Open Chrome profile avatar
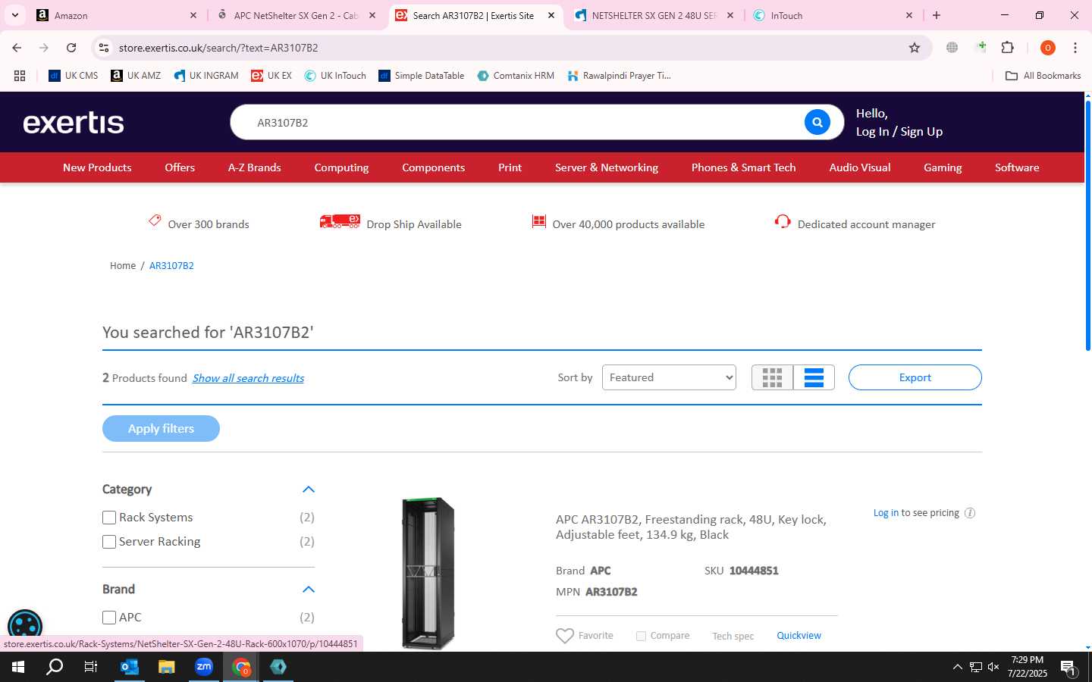The width and height of the screenshot is (1092, 682). click(1047, 48)
